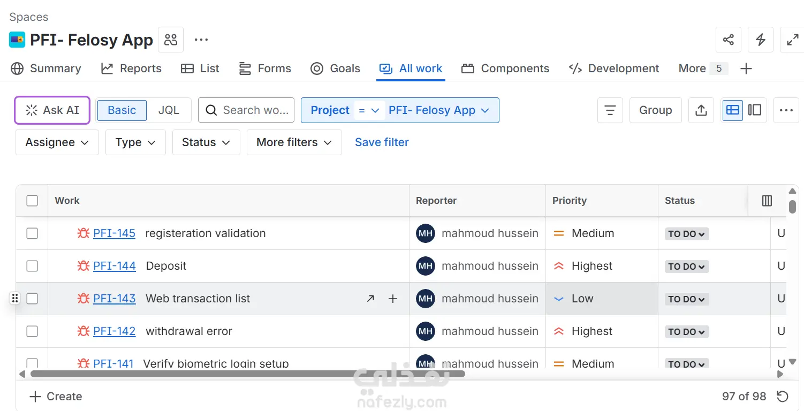Toggle the select-all checkbox in header
The width and height of the screenshot is (804, 411).
click(32, 201)
